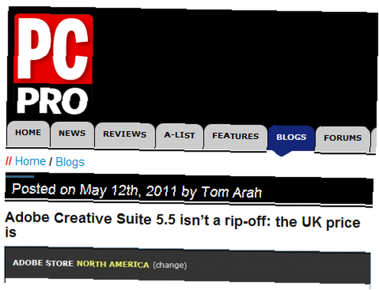
Task: Click the down-pointing arrow under BLOGS tab
Action: (281, 154)
